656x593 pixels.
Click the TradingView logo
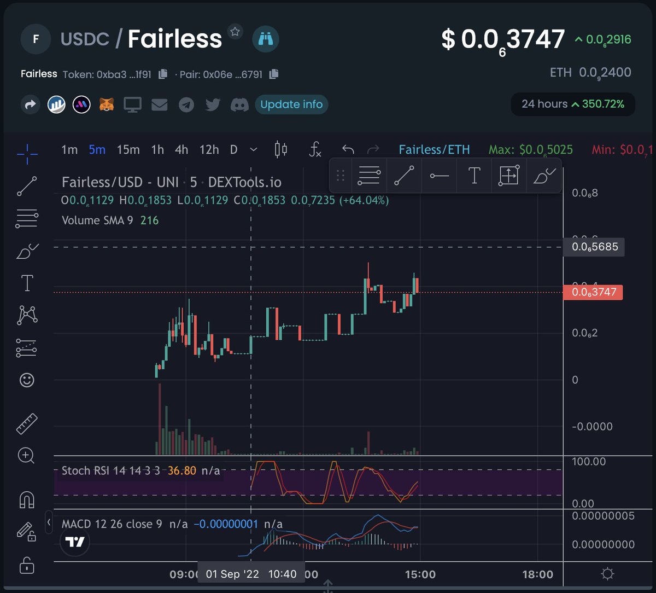75,541
